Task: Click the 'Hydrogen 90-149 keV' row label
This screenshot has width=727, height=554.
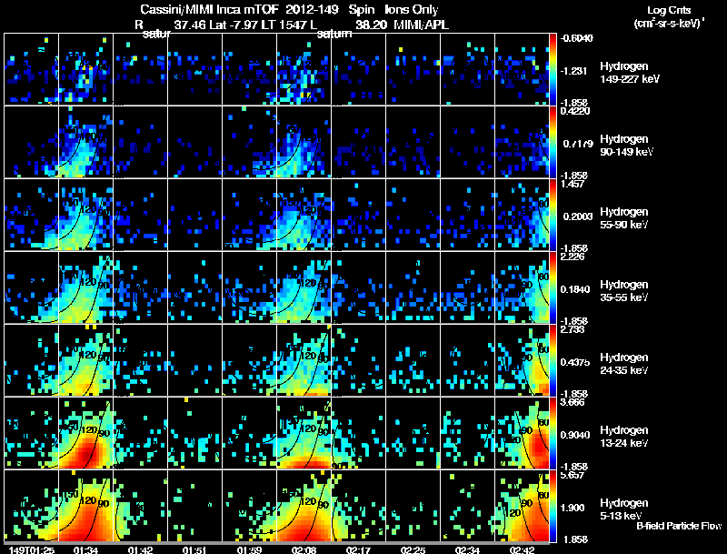Action: click(627, 146)
